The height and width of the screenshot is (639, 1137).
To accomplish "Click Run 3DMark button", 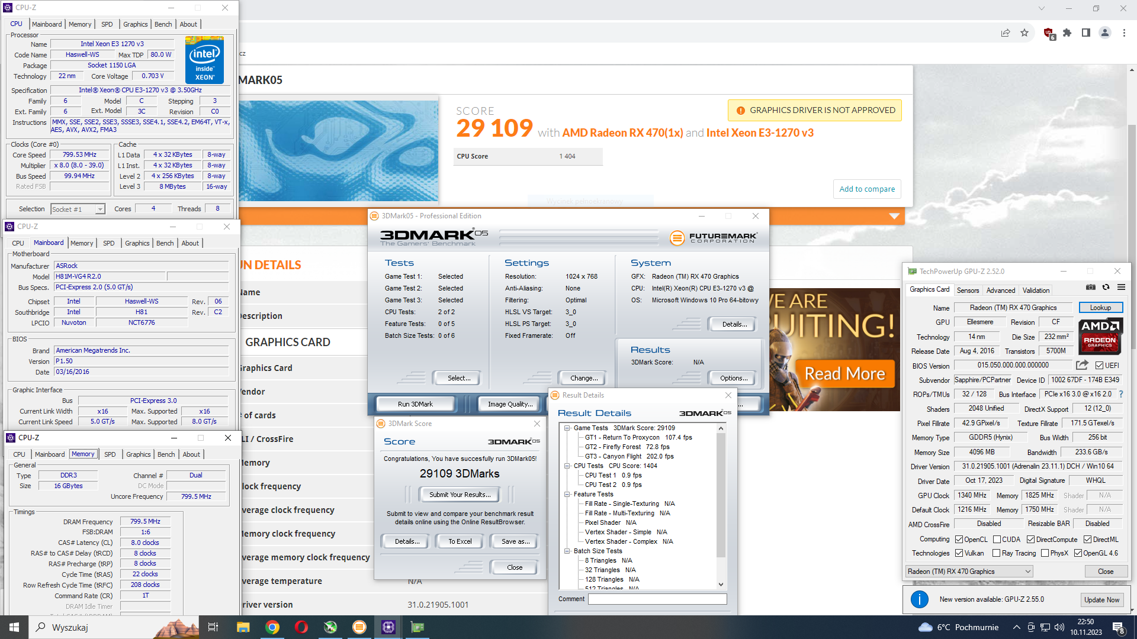I will coord(415,404).
